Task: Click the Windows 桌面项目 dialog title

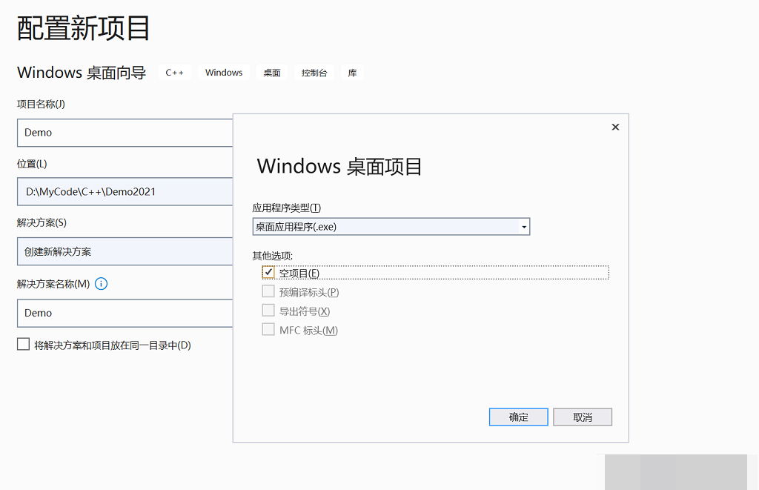Action: [339, 167]
